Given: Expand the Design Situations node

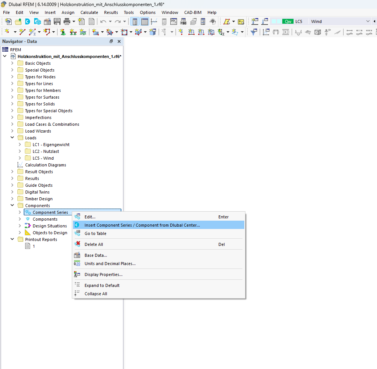Looking at the screenshot, I should [x=20, y=226].
